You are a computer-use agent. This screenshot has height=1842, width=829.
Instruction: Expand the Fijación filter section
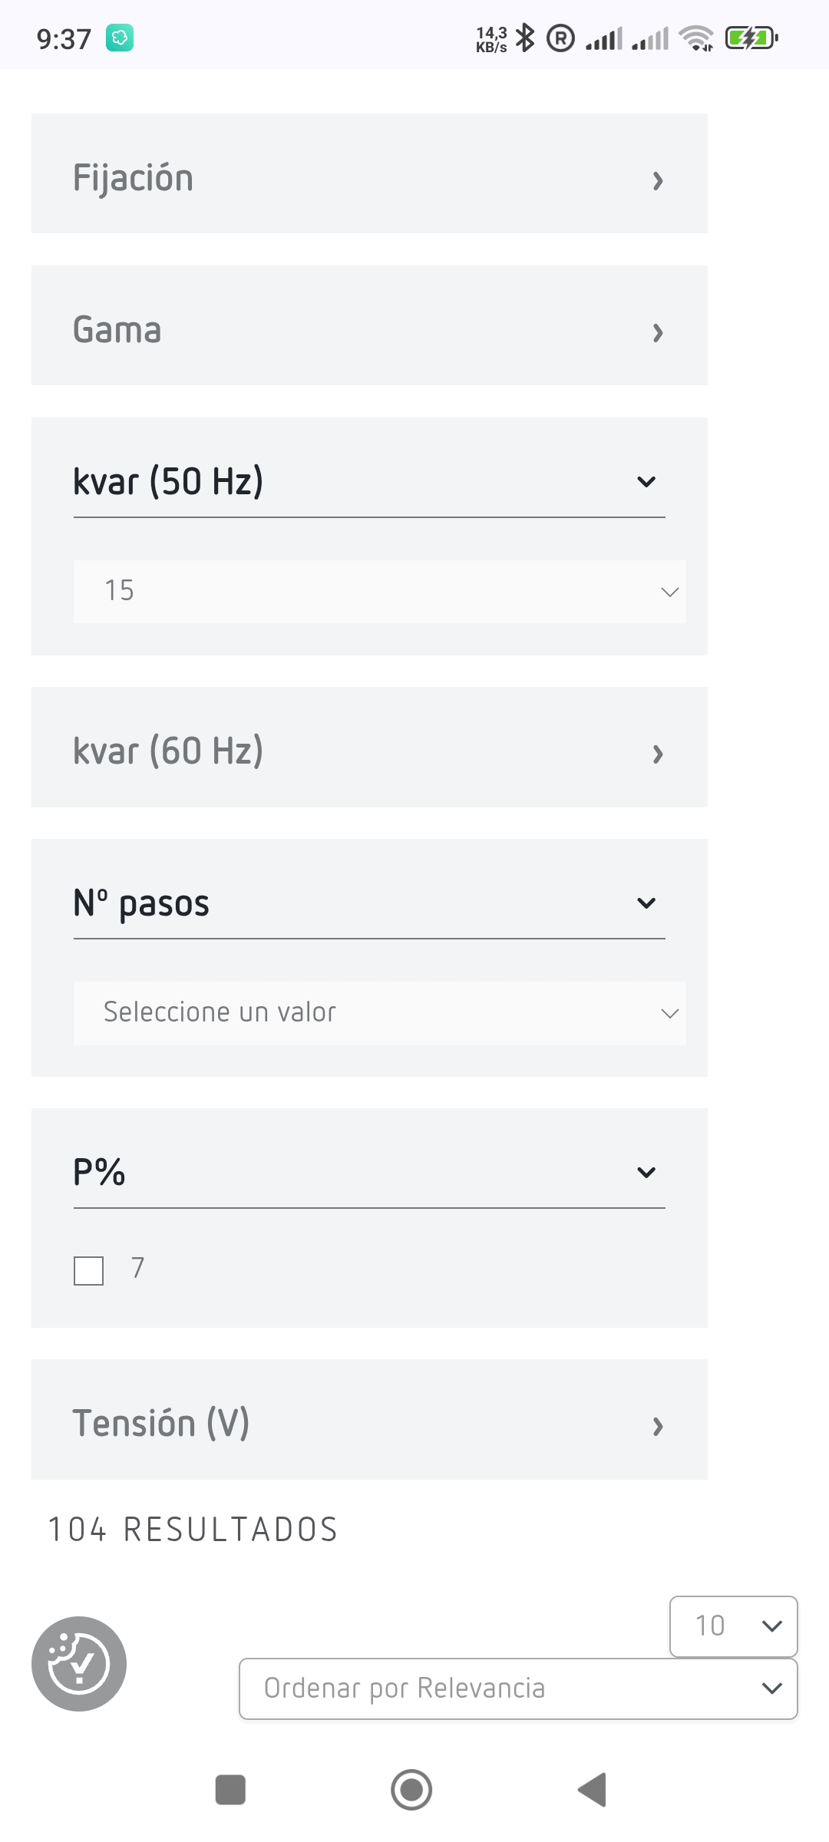pos(369,173)
